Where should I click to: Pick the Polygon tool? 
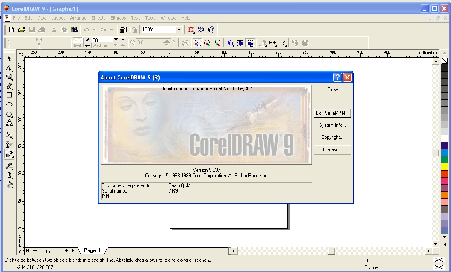click(x=9, y=114)
